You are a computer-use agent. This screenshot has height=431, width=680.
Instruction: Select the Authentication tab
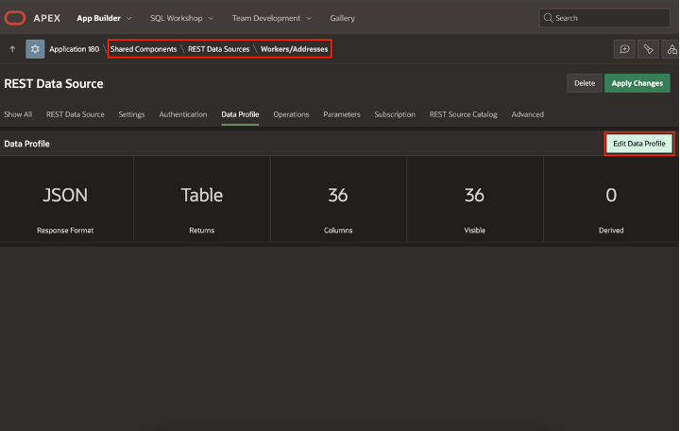pos(183,114)
